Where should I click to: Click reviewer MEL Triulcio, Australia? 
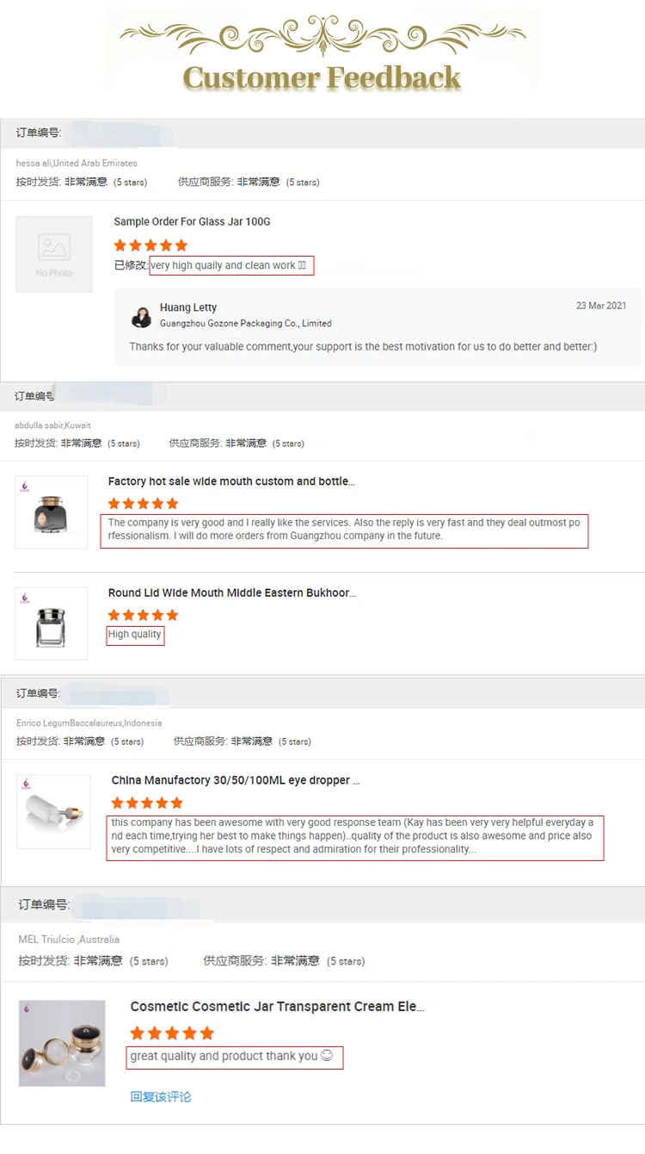click(x=69, y=940)
